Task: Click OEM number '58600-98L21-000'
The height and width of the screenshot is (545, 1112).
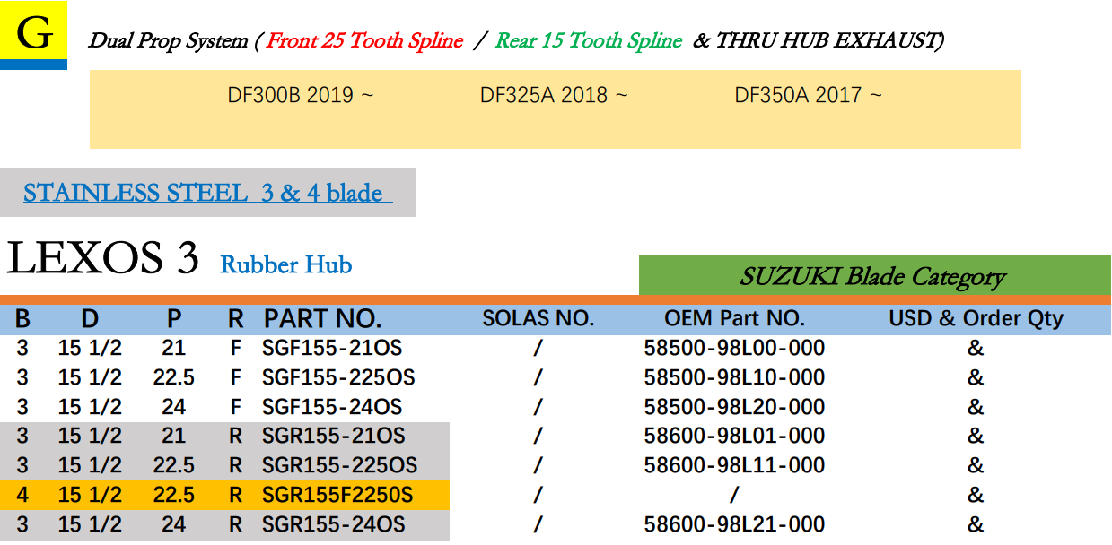Action: click(734, 525)
